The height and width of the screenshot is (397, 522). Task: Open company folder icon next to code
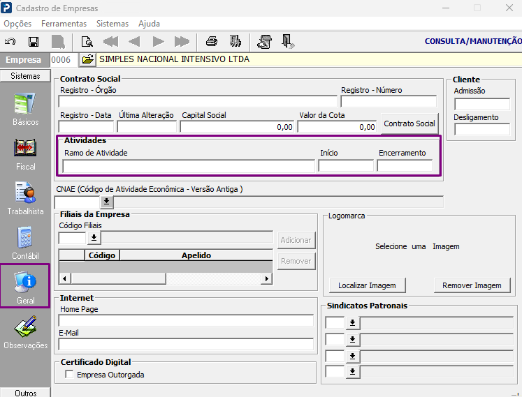click(87, 60)
